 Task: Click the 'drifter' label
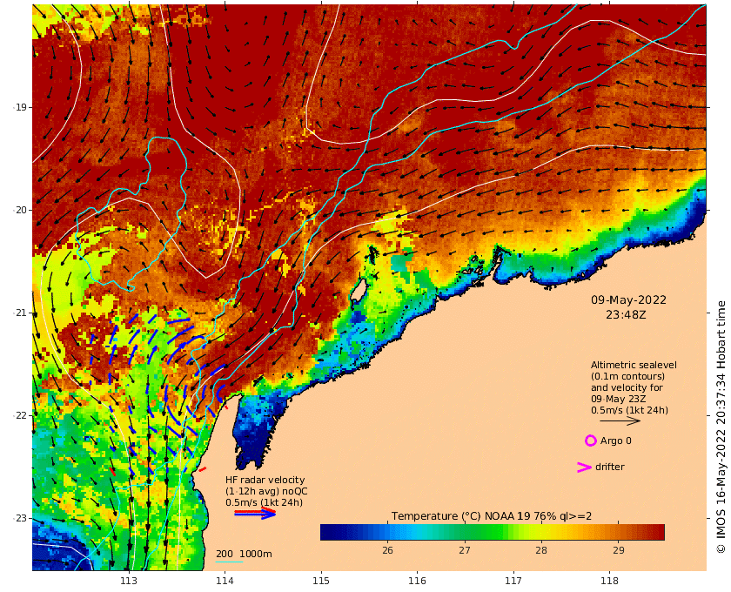pyautogui.click(x=610, y=467)
